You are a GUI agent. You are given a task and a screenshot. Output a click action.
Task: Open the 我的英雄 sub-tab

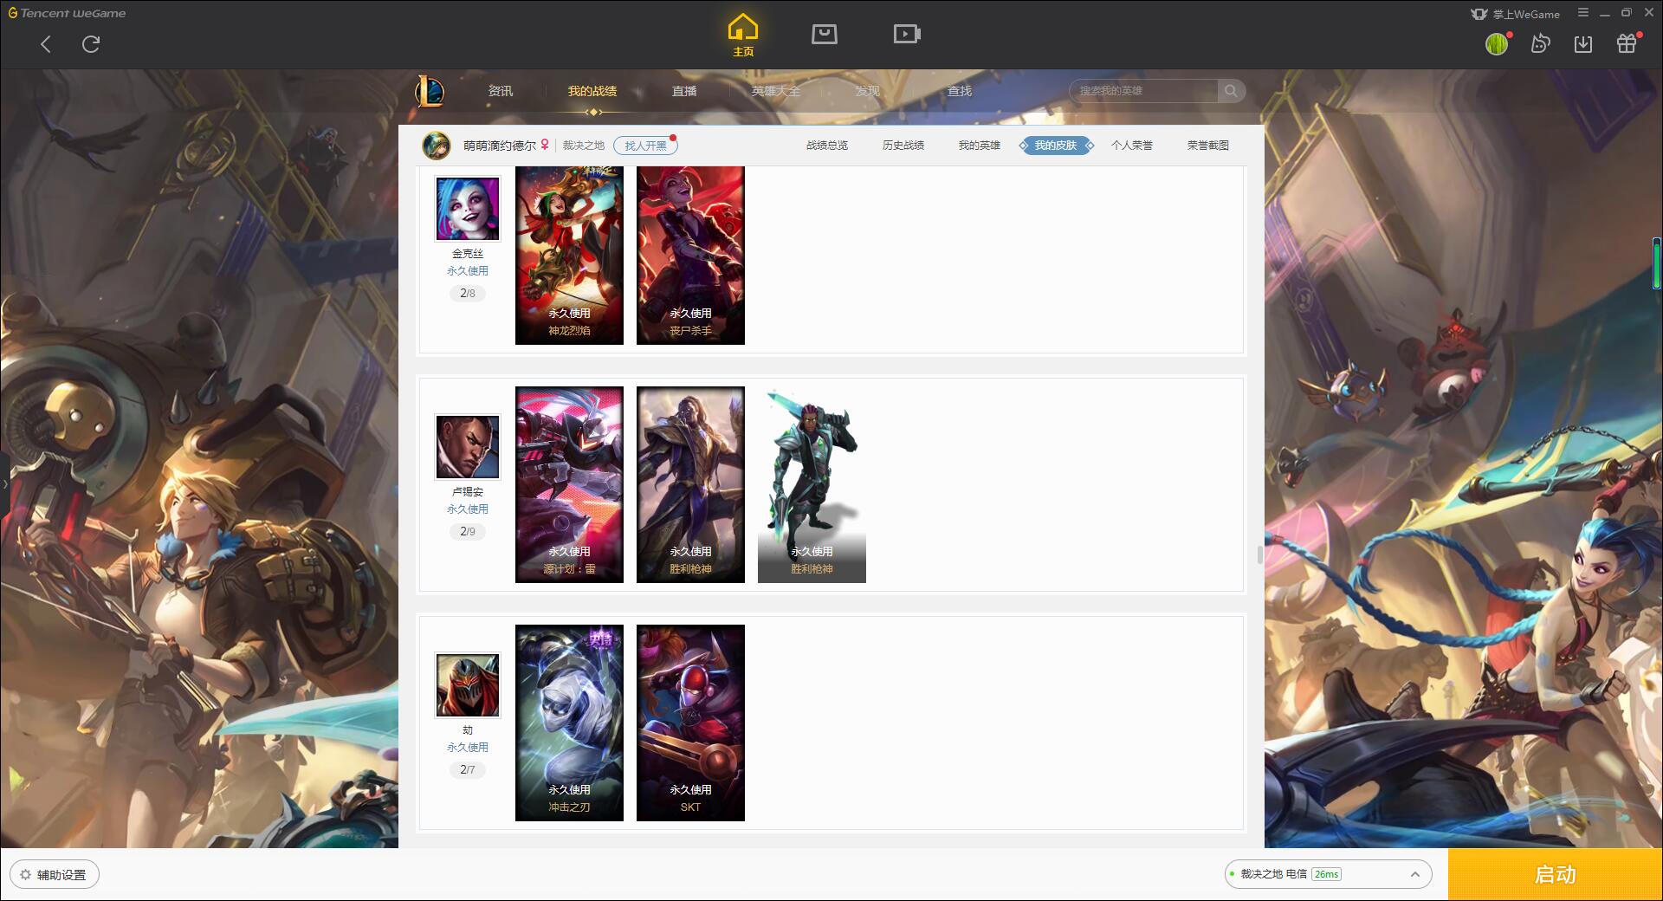980,146
